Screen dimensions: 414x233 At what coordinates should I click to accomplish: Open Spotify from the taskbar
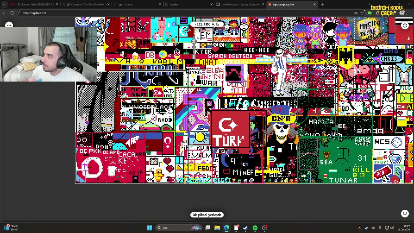[x=255, y=228]
